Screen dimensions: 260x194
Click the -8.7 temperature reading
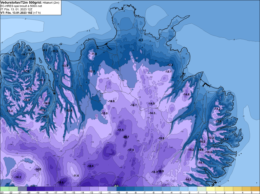[30, 50]
